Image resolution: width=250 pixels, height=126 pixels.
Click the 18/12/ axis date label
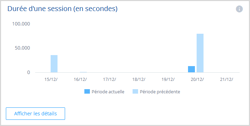point(138,80)
